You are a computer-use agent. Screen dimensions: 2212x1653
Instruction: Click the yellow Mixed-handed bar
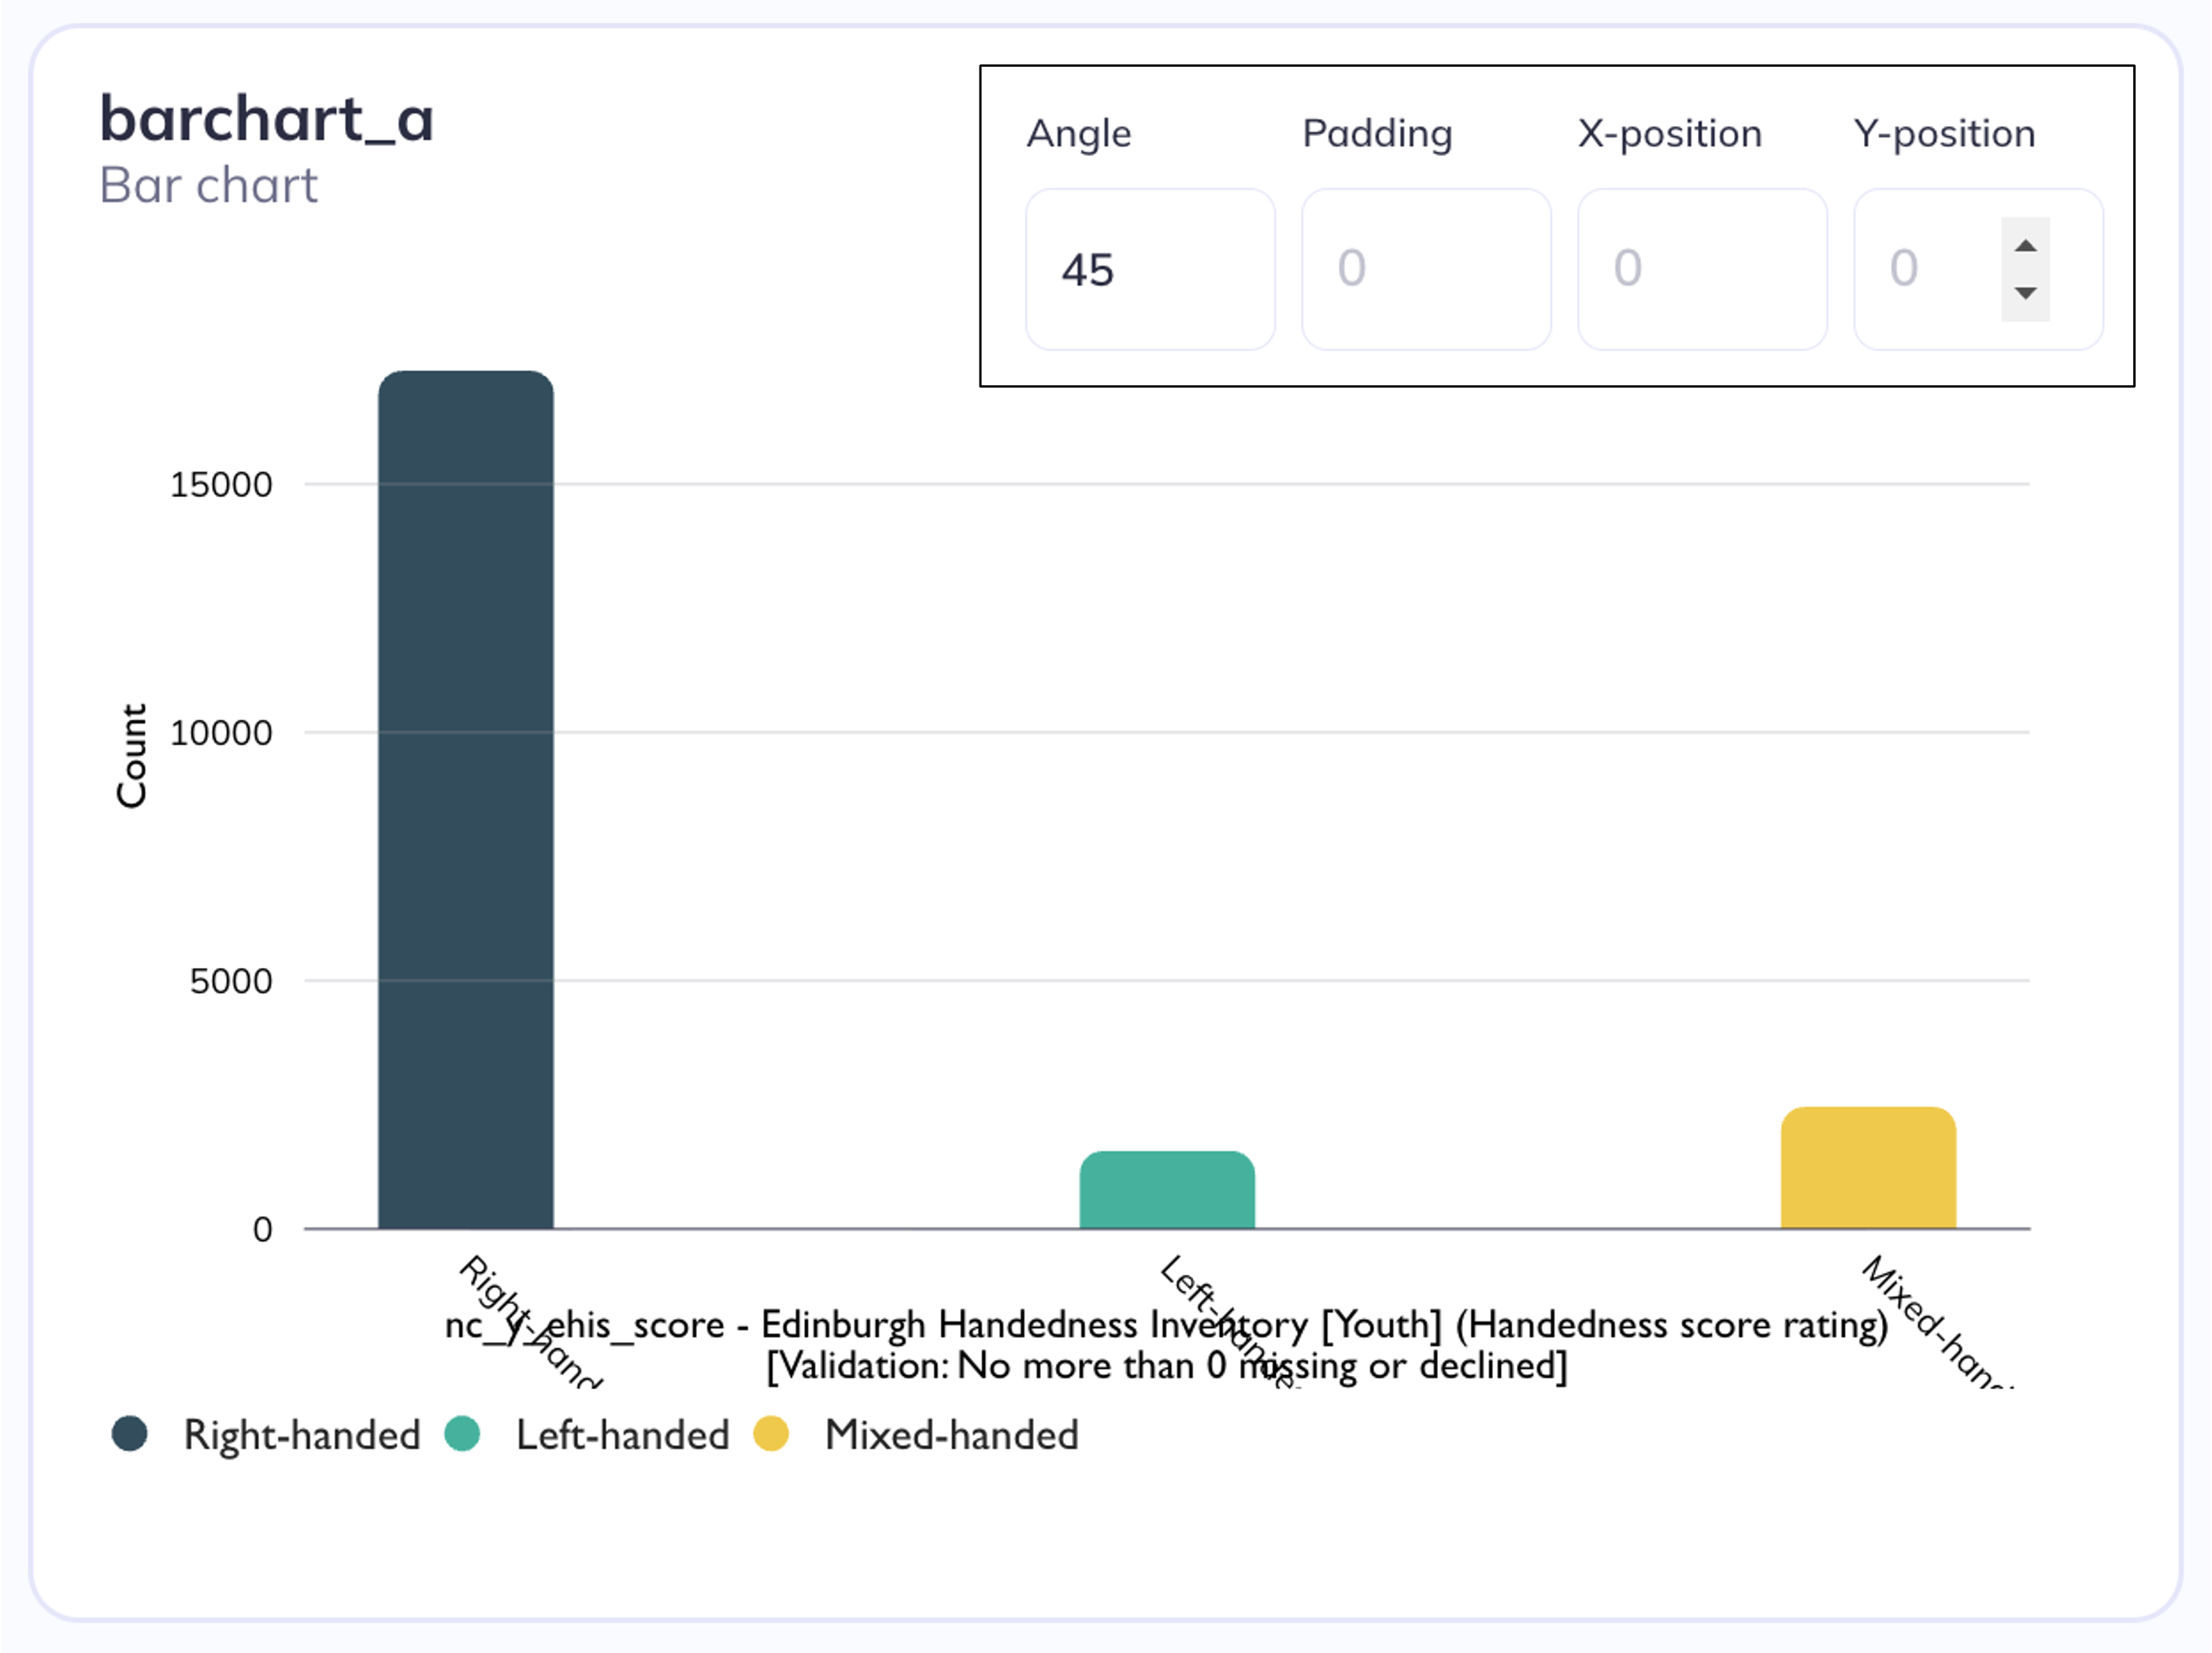click(1868, 1168)
